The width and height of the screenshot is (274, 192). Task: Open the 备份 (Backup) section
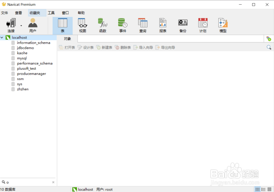coord(183,26)
